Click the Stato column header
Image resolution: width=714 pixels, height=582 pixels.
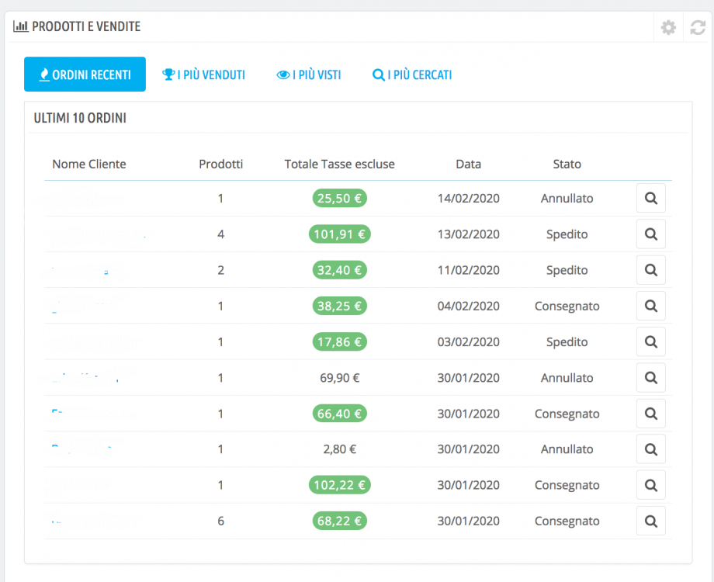tap(567, 164)
